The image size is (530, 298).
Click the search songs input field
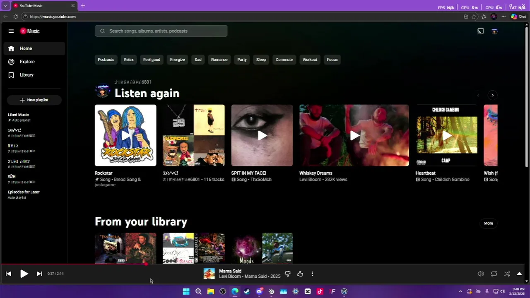coord(161,31)
